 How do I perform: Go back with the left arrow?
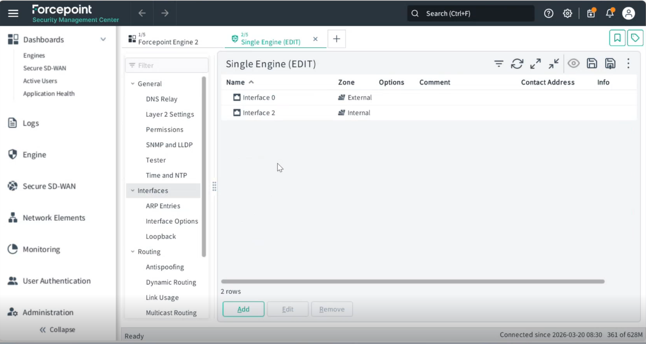(142, 13)
